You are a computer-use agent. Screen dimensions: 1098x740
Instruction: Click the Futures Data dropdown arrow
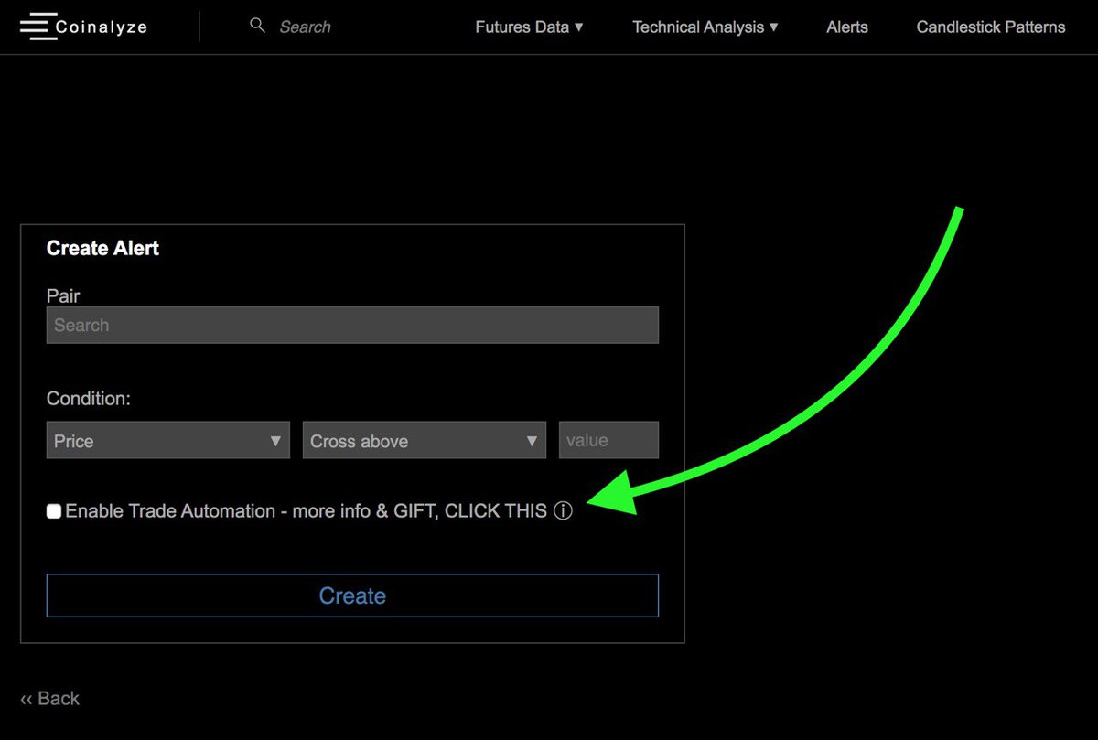tap(580, 27)
